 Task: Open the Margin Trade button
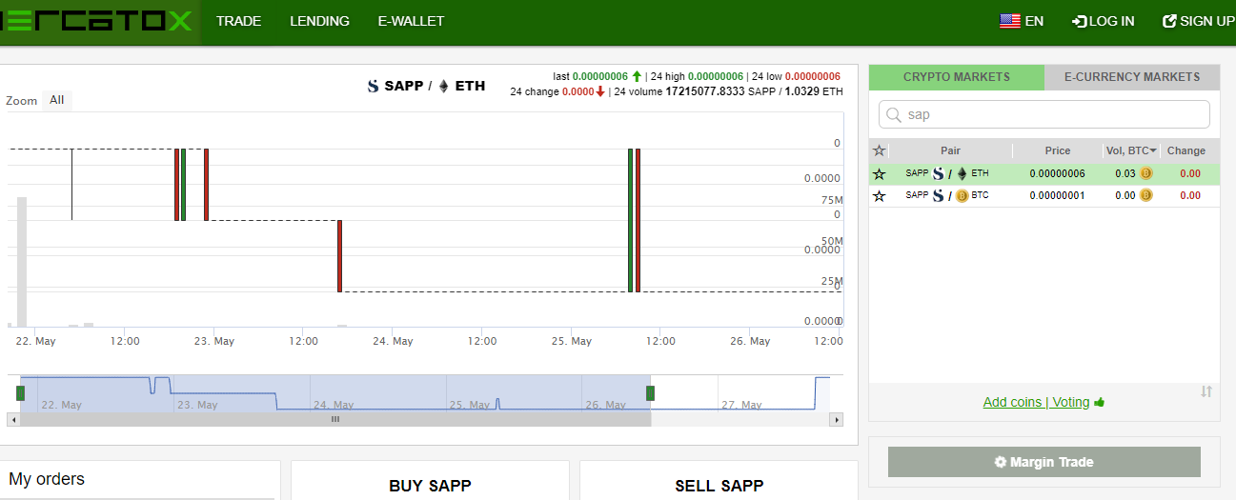click(1044, 462)
